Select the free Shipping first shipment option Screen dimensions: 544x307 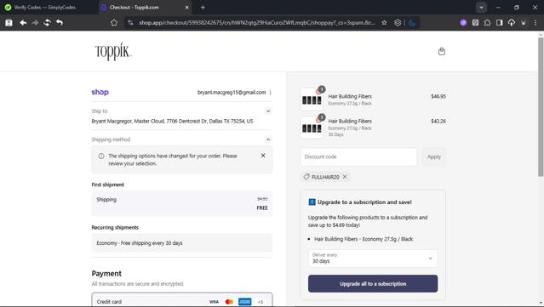[182, 203]
